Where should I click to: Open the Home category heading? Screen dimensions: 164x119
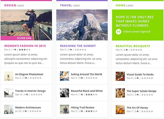(x=121, y=5)
